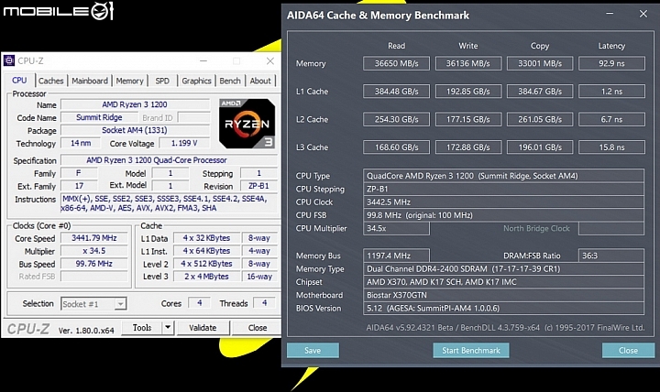
Task: Click L1 Cache latency 1.2 ns
Action: [611, 92]
